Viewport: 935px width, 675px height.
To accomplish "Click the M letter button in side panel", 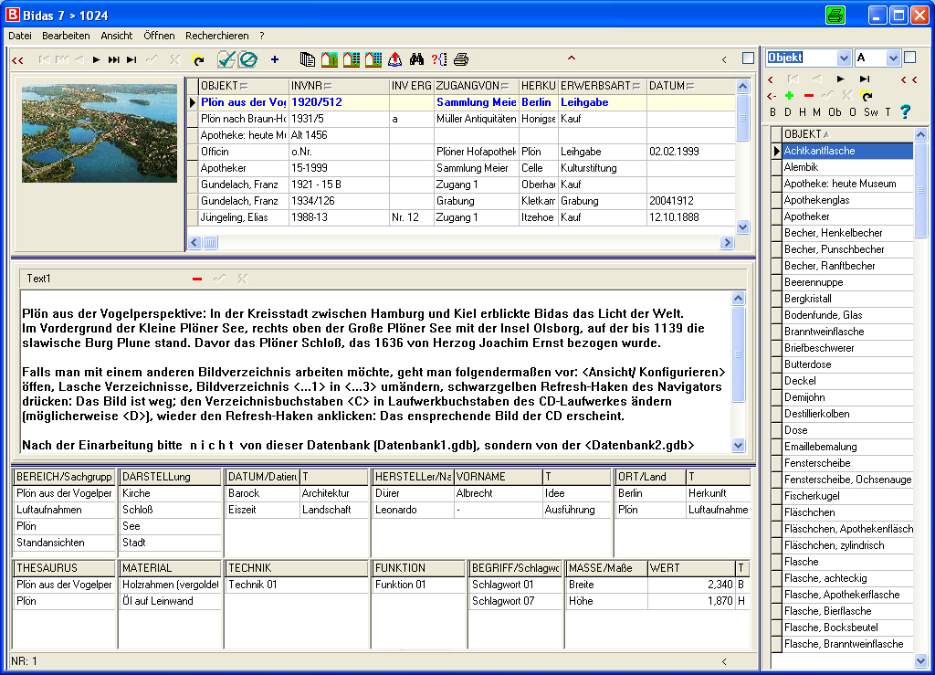I will (x=816, y=112).
